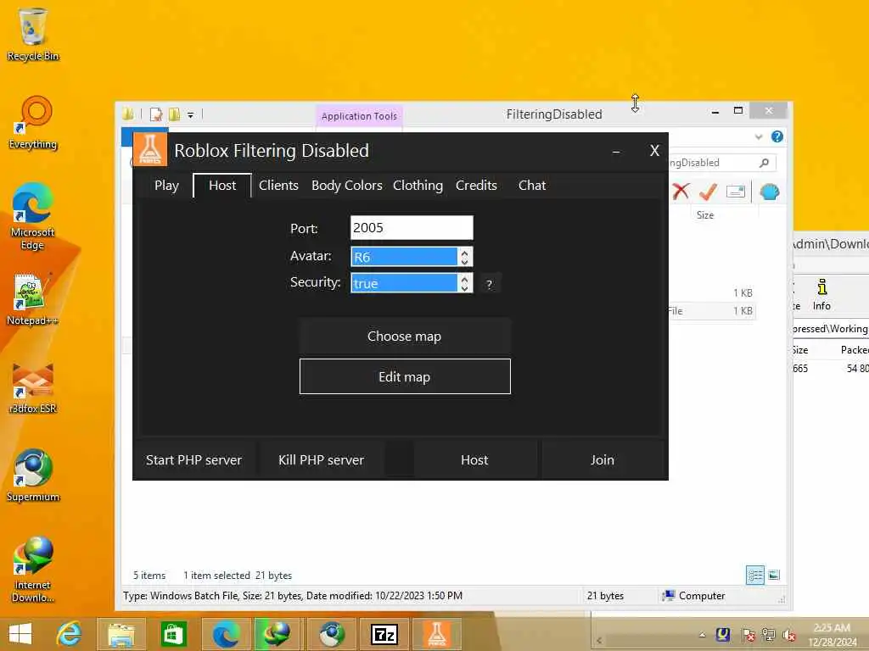Open the Everything desktop shortcut
This screenshot has width=869, height=651.
pos(33,123)
